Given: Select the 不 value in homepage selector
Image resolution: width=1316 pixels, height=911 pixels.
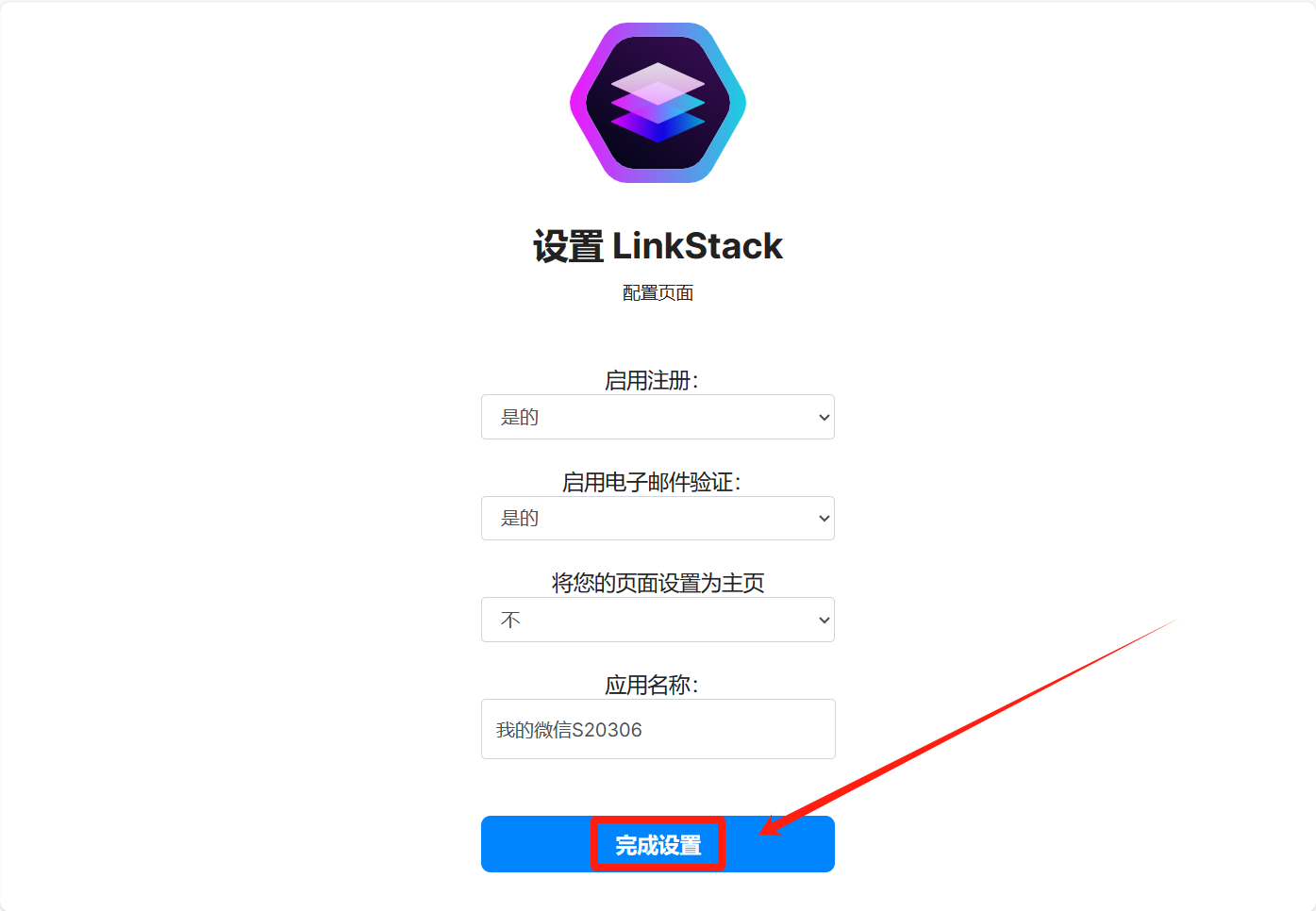Looking at the screenshot, I should click(x=510, y=620).
